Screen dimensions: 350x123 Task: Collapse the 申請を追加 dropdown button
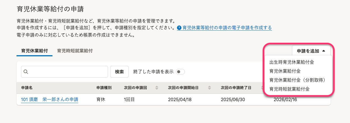[x=311, y=51]
